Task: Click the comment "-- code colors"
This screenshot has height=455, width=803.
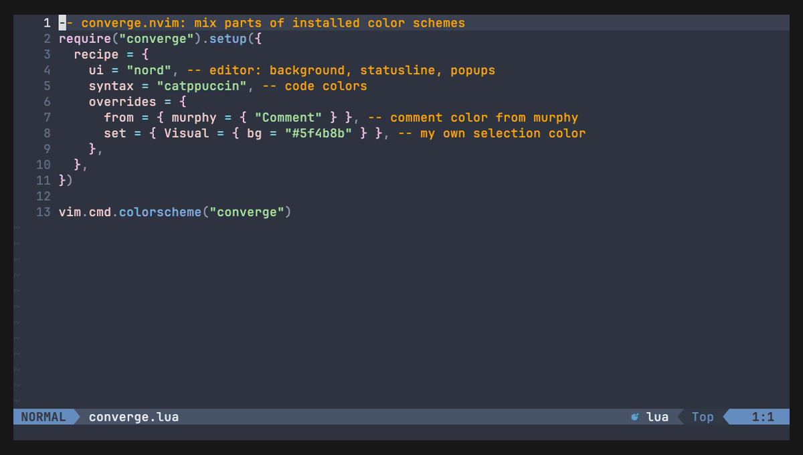Action: 315,86
